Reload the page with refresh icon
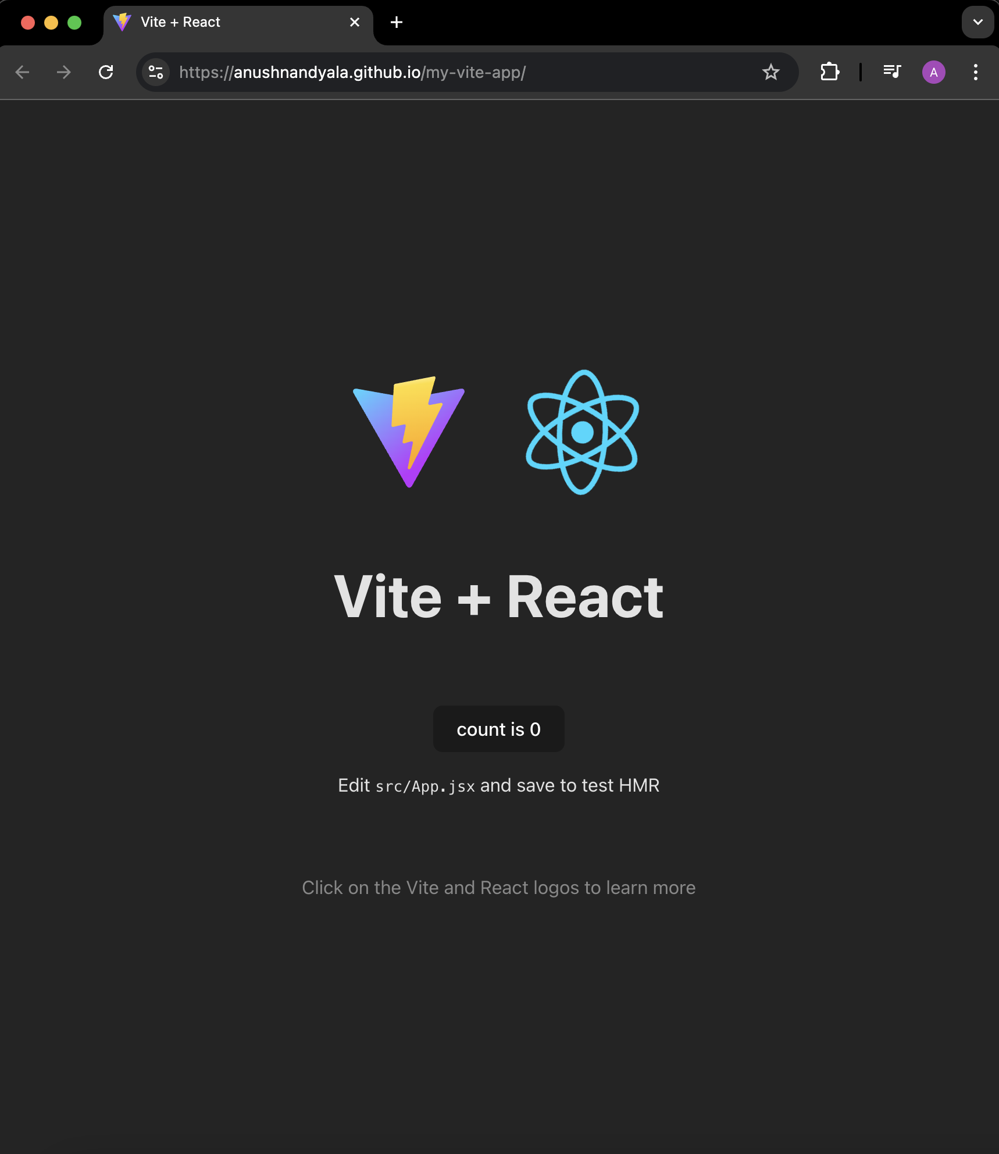Viewport: 999px width, 1154px height. click(x=106, y=72)
